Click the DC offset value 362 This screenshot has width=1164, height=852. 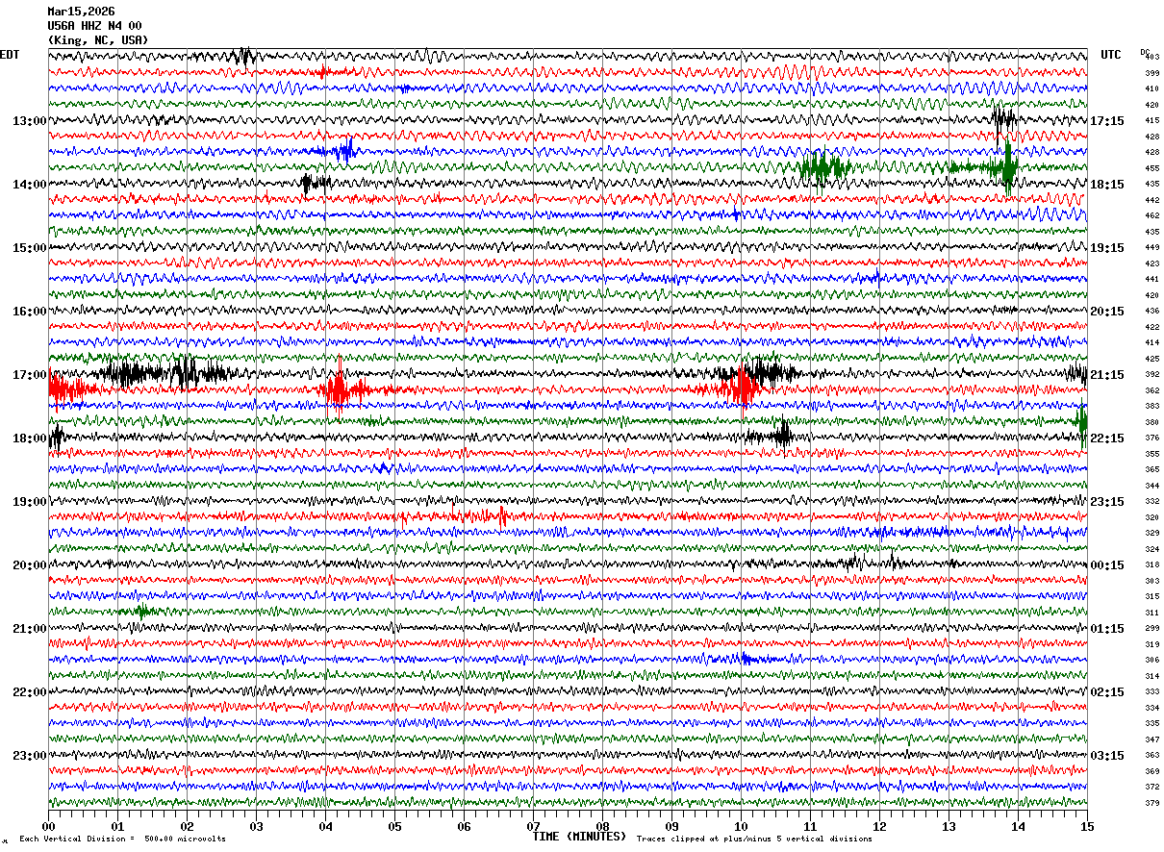(x=1151, y=390)
